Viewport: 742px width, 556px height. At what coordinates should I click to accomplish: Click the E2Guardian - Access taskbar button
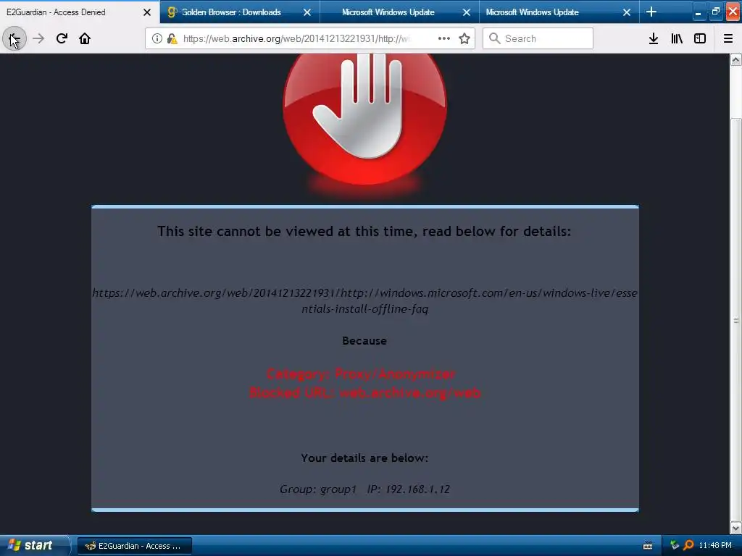point(135,546)
